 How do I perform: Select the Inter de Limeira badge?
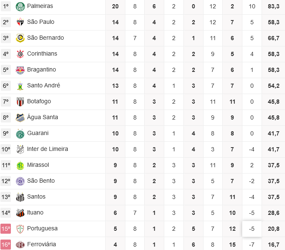click(20, 149)
